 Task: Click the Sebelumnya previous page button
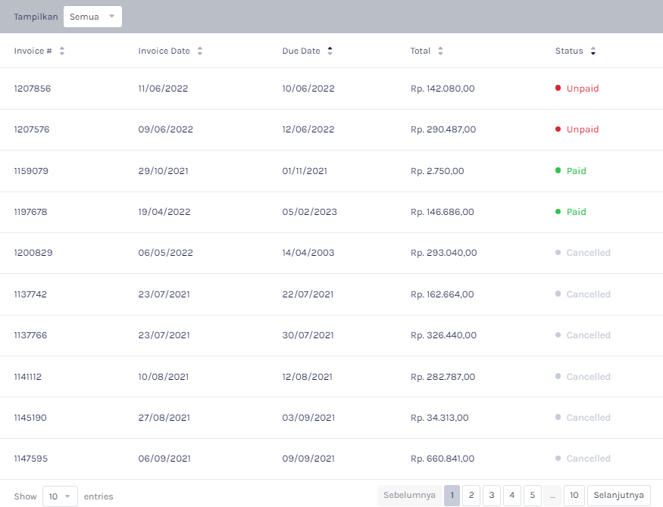click(409, 496)
